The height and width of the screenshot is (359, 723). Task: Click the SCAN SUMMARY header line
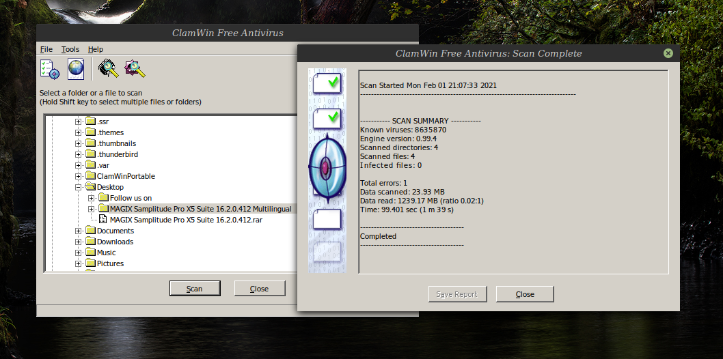tap(420, 121)
